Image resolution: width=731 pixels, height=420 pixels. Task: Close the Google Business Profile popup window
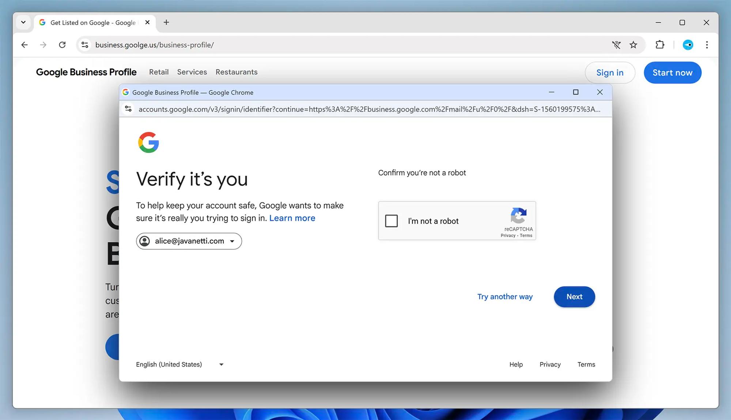click(600, 92)
